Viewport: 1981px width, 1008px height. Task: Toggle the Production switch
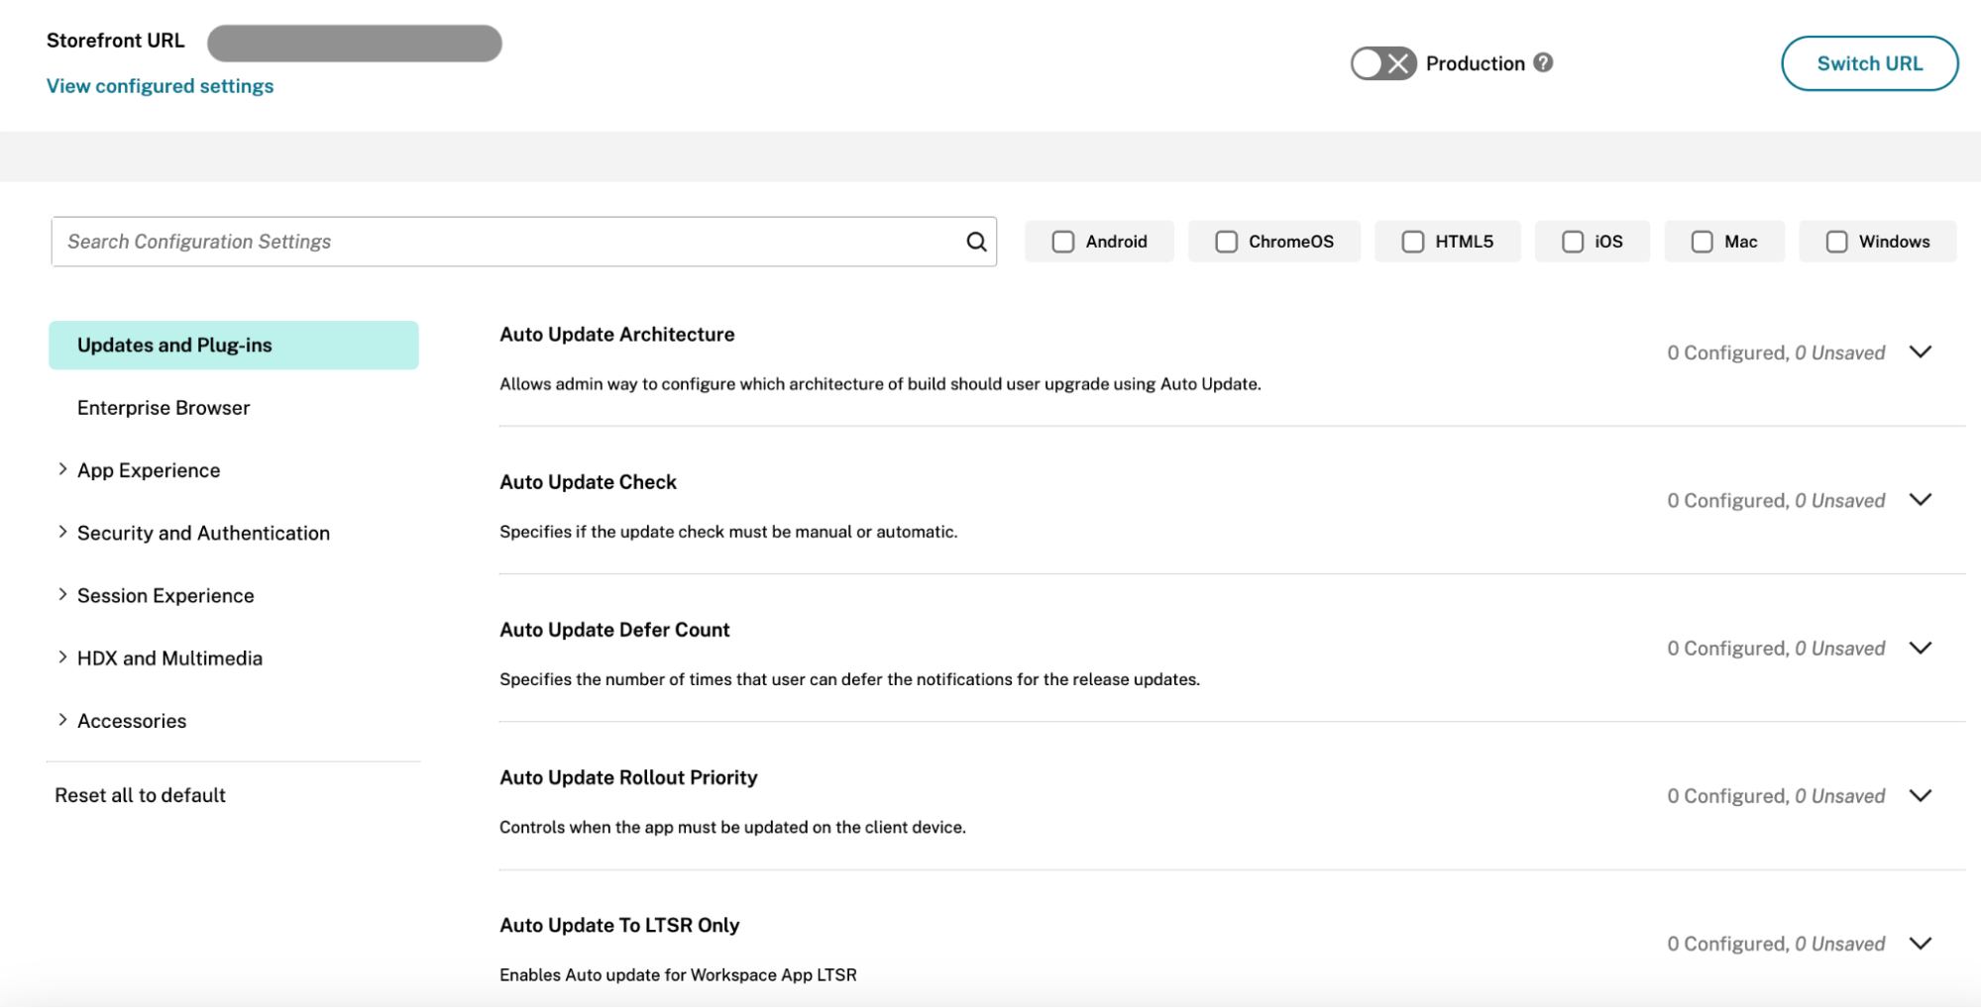click(x=1383, y=63)
